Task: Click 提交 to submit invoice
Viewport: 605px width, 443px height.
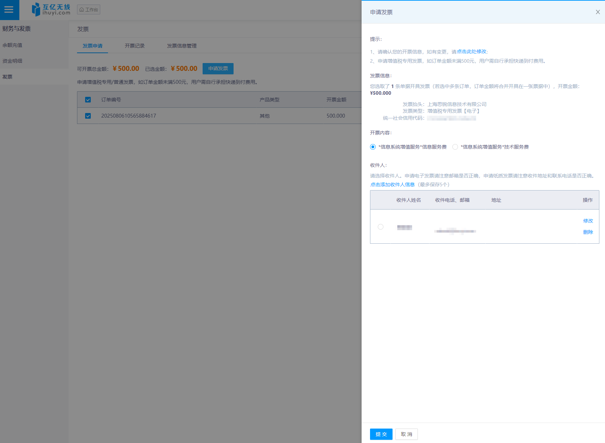Action: click(381, 434)
